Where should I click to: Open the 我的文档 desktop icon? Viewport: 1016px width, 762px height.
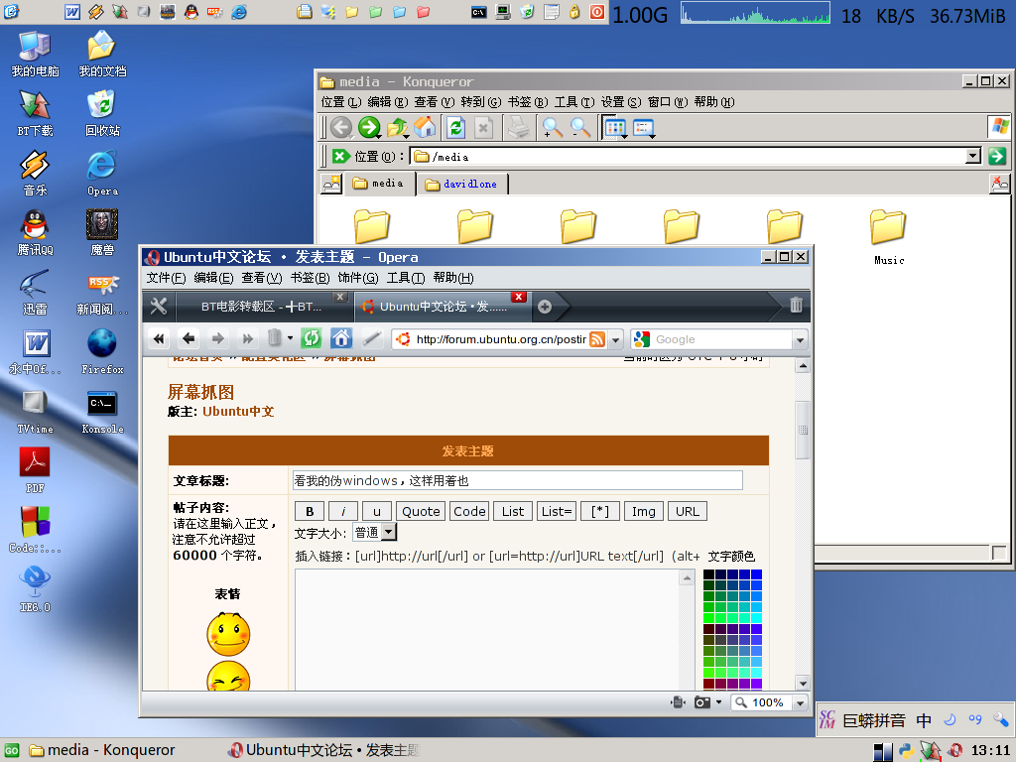click(102, 54)
